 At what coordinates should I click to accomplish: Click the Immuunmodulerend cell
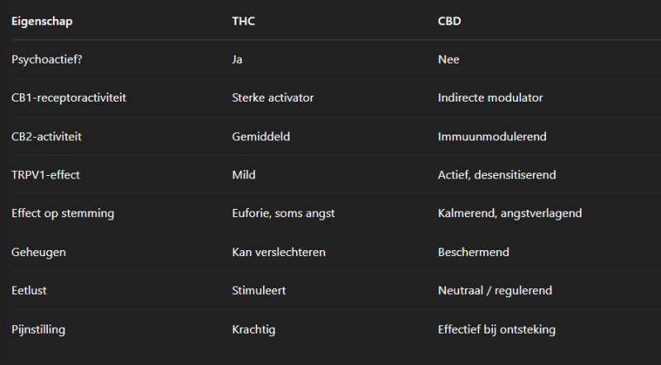491,136
